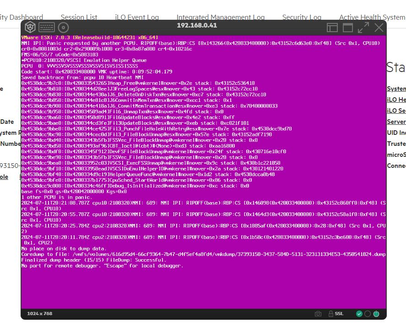Click the Server link at right edge

coord(396,122)
